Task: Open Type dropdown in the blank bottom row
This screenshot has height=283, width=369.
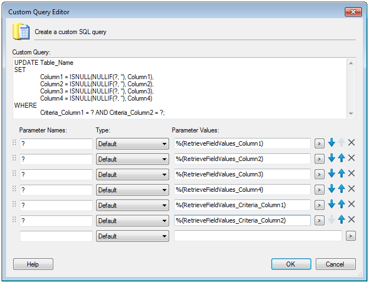Action: tap(132, 236)
